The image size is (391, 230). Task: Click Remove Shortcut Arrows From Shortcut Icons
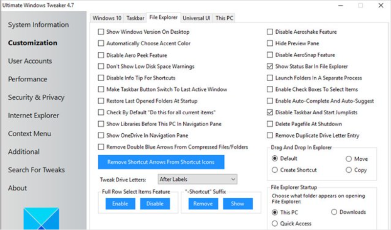tap(161, 162)
